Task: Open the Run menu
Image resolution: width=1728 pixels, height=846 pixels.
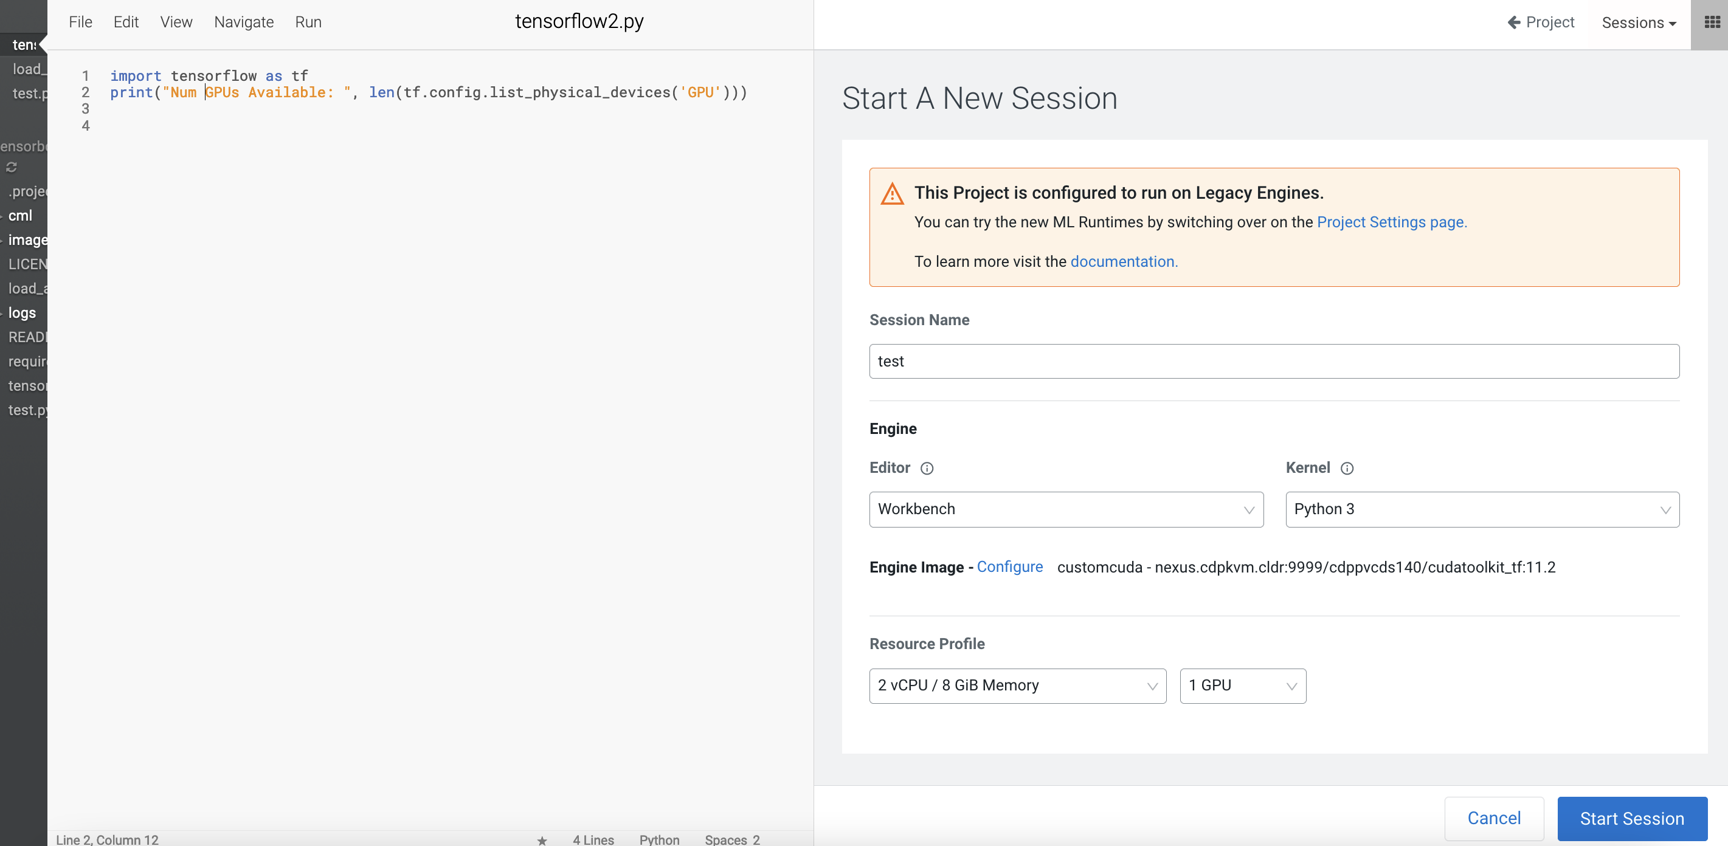Action: [308, 22]
